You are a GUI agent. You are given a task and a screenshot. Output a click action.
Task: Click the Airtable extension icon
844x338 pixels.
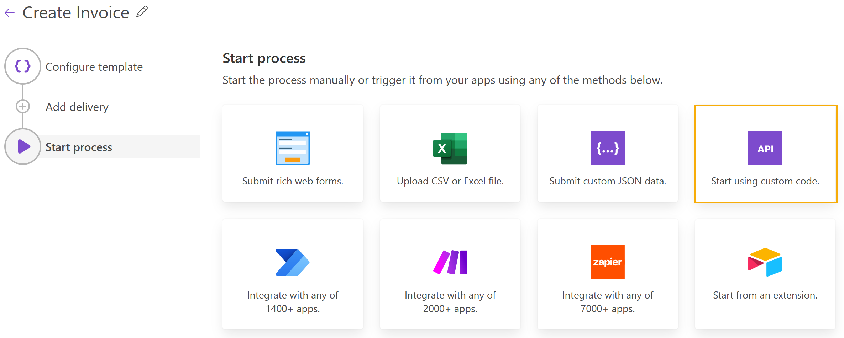pos(765,262)
